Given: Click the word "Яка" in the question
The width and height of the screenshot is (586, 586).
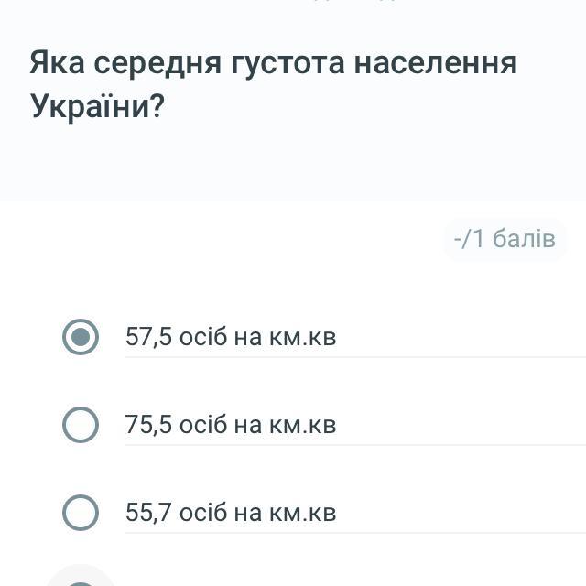Looking at the screenshot, I should tap(57, 63).
